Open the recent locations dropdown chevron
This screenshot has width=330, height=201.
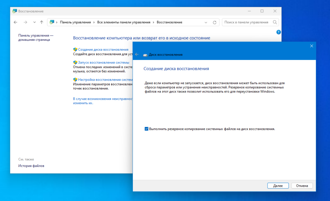coord(34,22)
